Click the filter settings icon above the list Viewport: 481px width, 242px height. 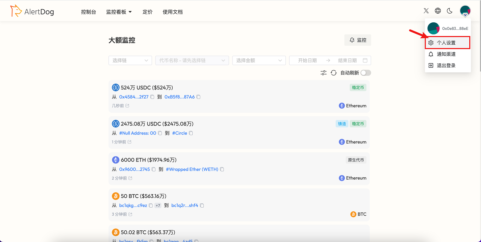[323, 72]
